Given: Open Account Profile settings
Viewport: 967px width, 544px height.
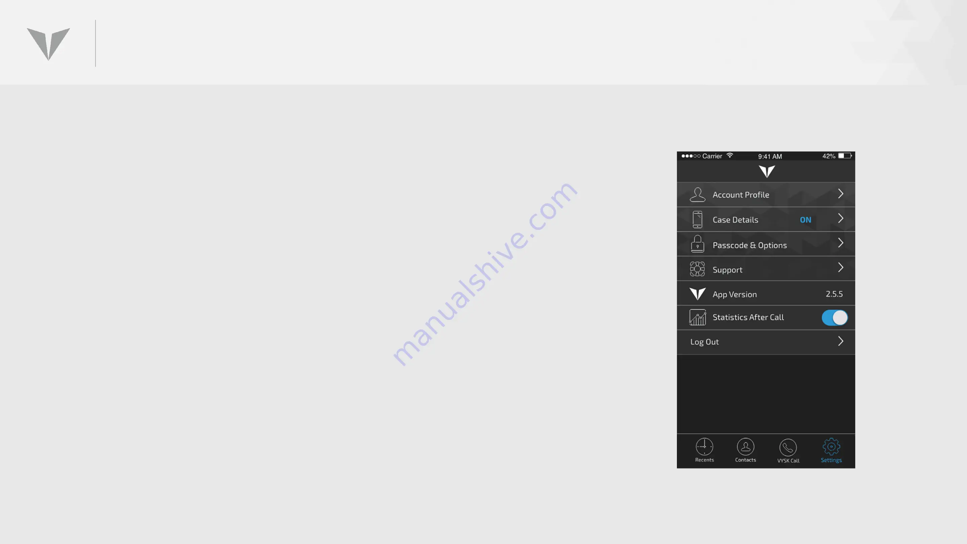Looking at the screenshot, I should pyautogui.click(x=766, y=194).
